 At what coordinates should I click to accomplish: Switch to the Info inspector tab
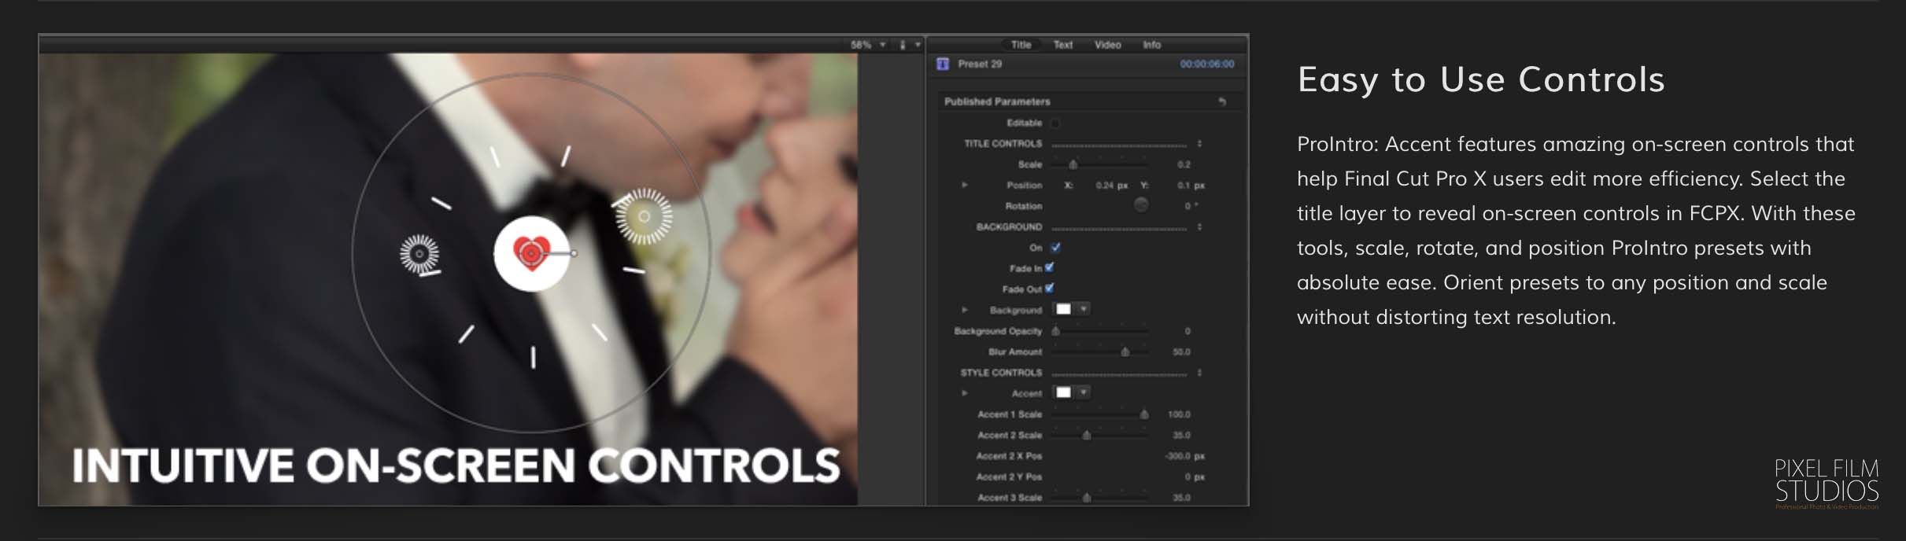point(1151,45)
